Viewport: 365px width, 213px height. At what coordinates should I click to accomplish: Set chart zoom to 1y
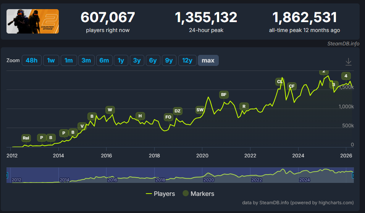click(121, 60)
